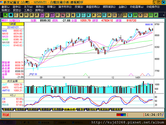Click the grey 港 toolbar icon
166x125 pixels.
pyautogui.click(x=120, y=15)
